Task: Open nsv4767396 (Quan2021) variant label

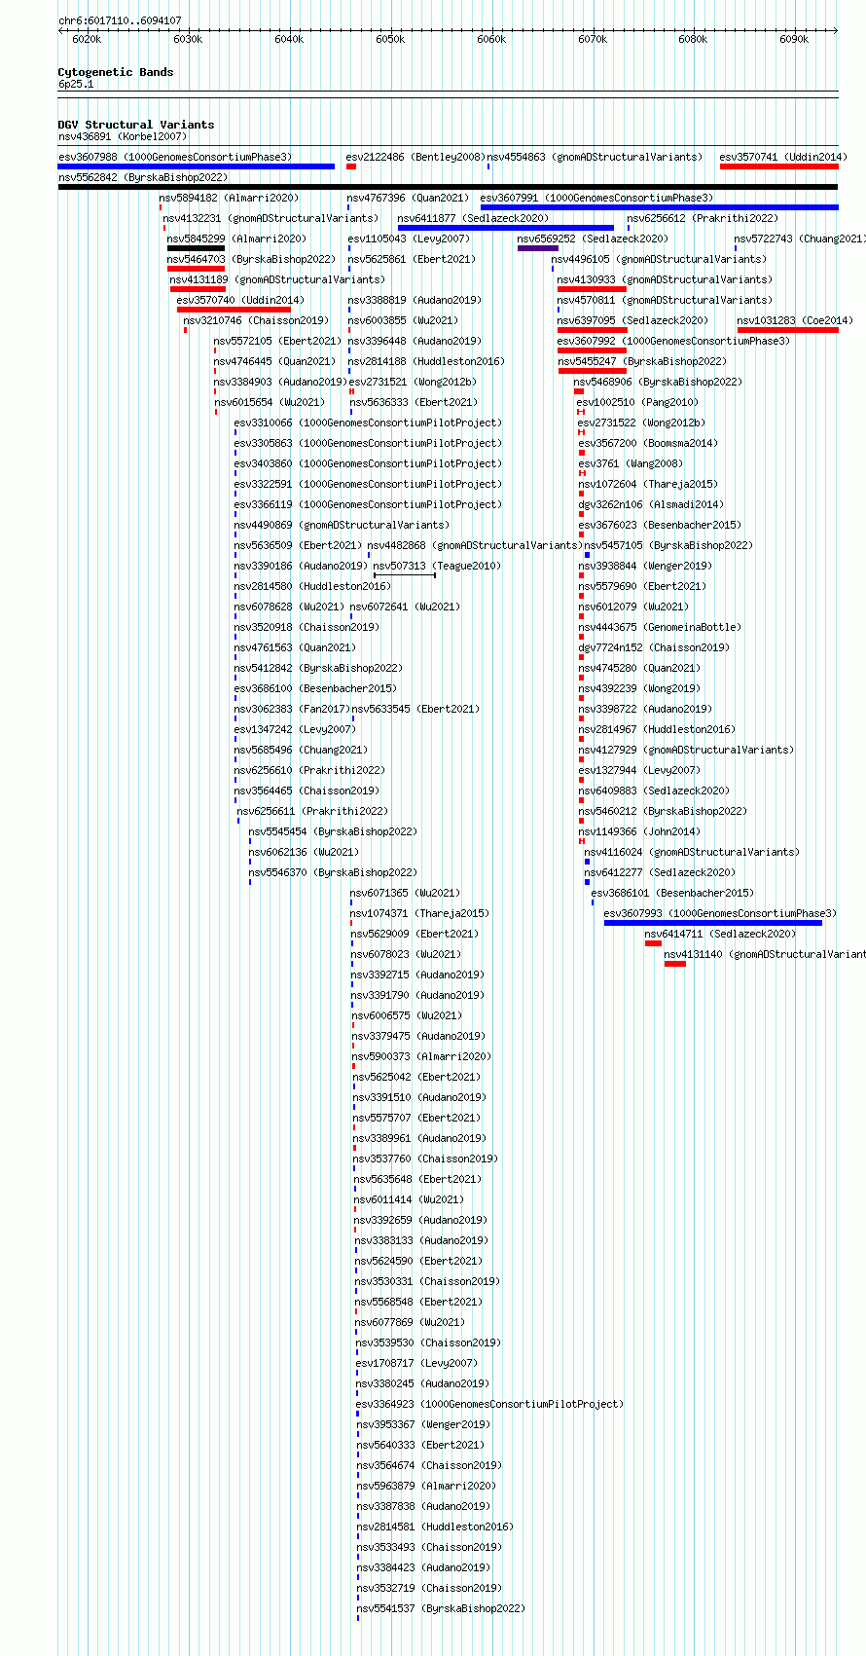Action: [408, 198]
